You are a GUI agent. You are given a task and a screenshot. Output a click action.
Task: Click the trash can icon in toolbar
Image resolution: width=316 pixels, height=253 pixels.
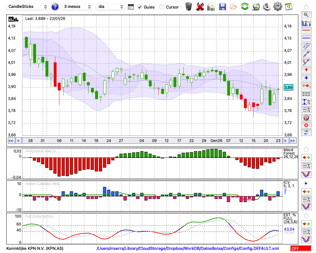pyautogui.click(x=189, y=7)
